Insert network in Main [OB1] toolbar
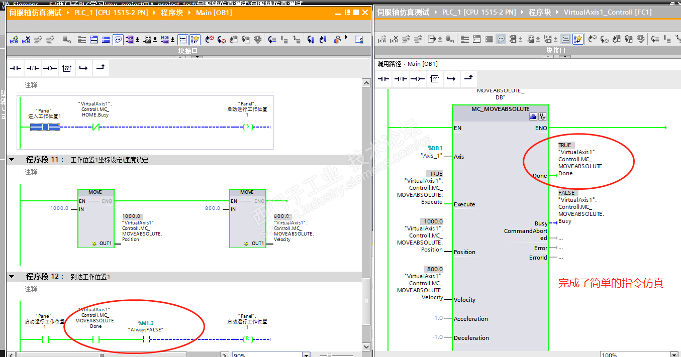681x357 pixels. (x=14, y=39)
